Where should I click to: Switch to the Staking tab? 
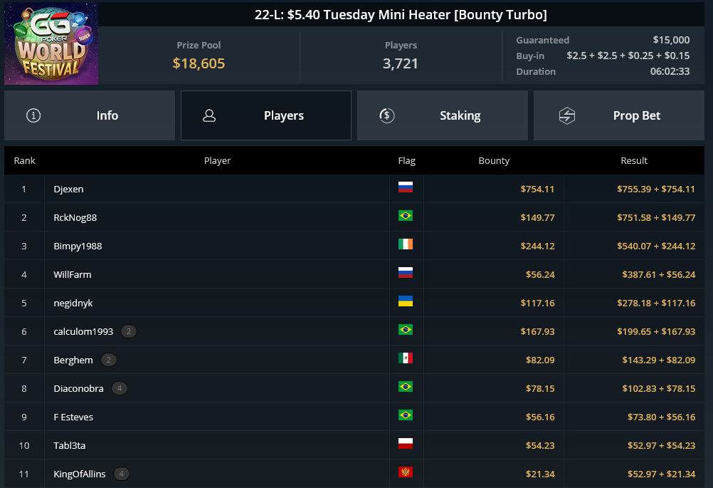(x=443, y=115)
